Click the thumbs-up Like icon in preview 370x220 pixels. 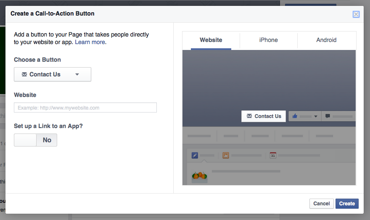pyautogui.click(x=295, y=116)
